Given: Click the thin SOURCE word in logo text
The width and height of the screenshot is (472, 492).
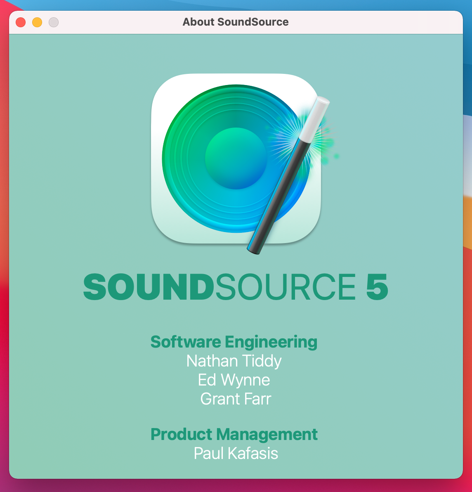Looking at the screenshot, I should [286, 287].
